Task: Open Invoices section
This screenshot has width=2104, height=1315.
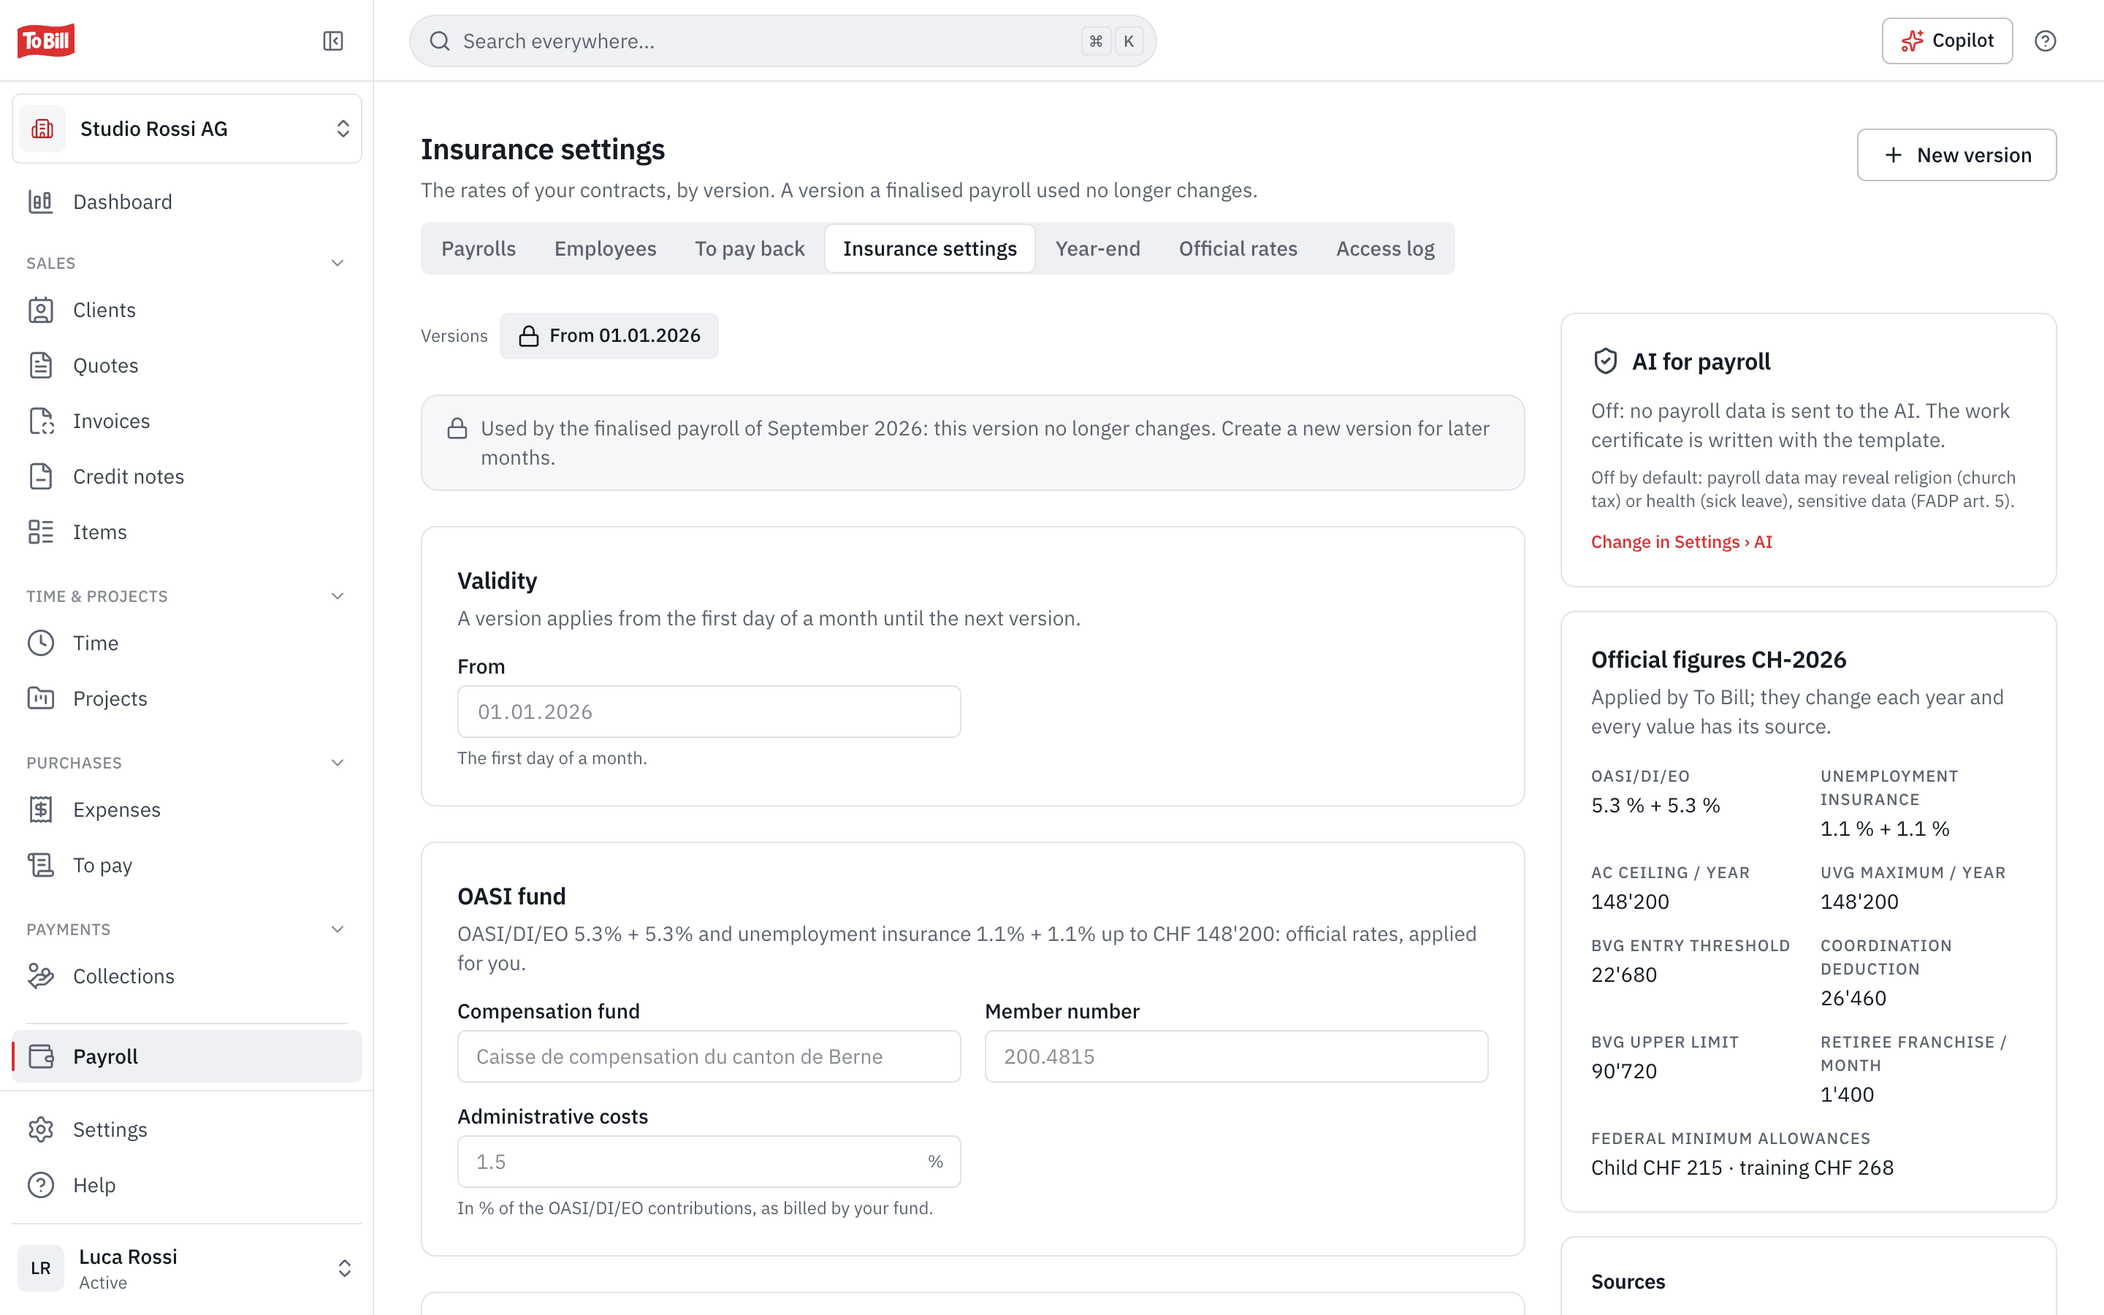Action: click(x=187, y=421)
